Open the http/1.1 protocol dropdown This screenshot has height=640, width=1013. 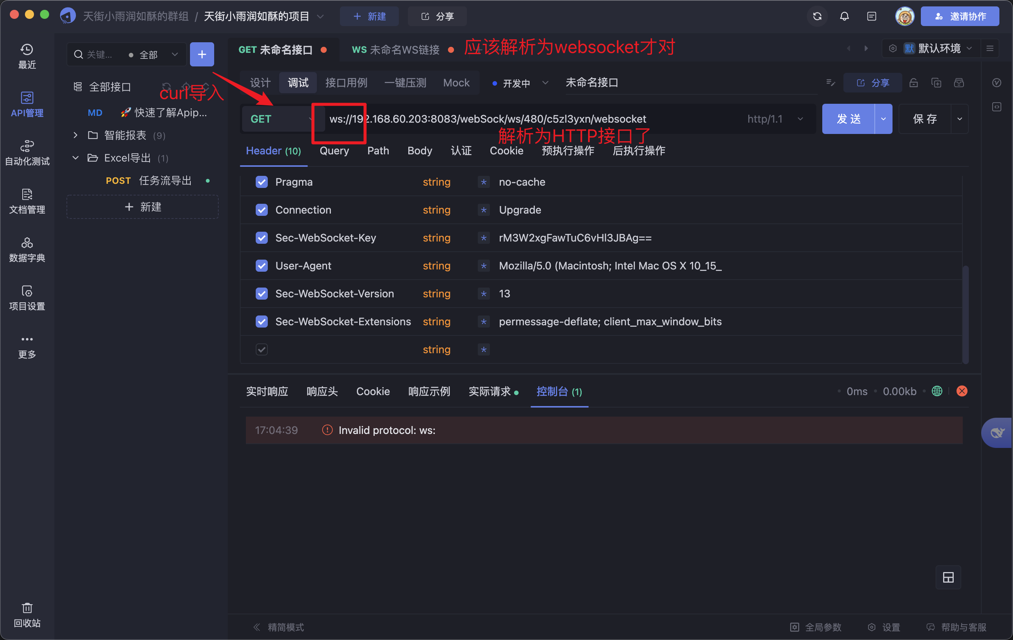click(x=775, y=119)
